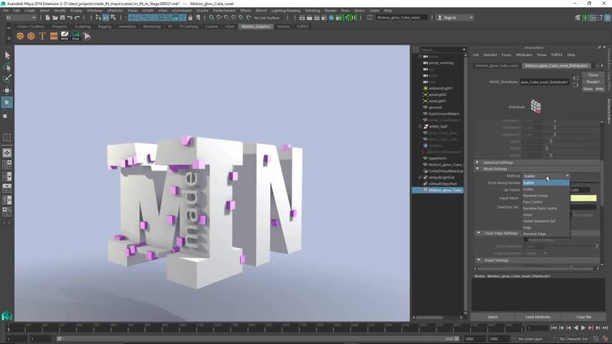Switch to the Rendering shelf tab
The height and width of the screenshot is (344, 612).
(152, 27)
